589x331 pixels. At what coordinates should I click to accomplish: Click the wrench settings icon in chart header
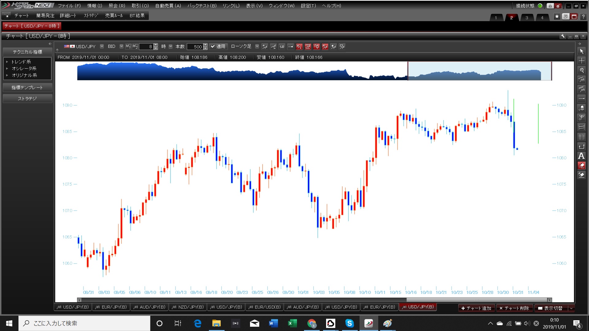click(563, 36)
